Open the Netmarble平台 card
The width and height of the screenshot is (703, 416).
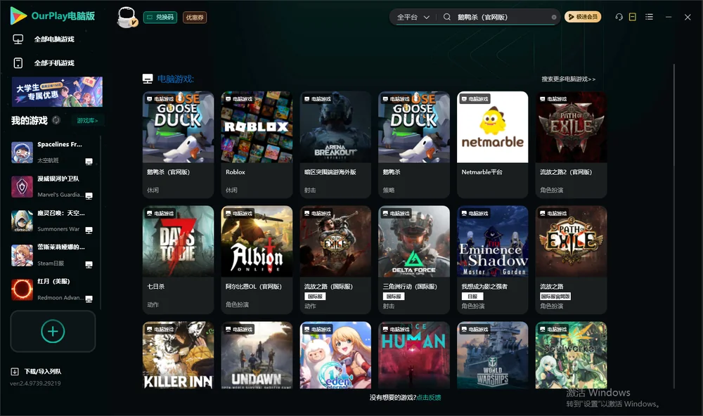click(x=492, y=144)
